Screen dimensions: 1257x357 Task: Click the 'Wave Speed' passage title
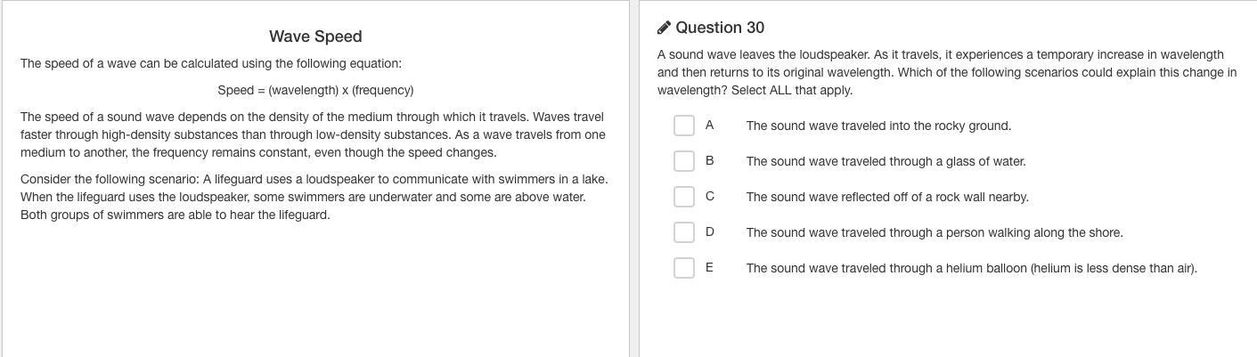click(x=315, y=37)
